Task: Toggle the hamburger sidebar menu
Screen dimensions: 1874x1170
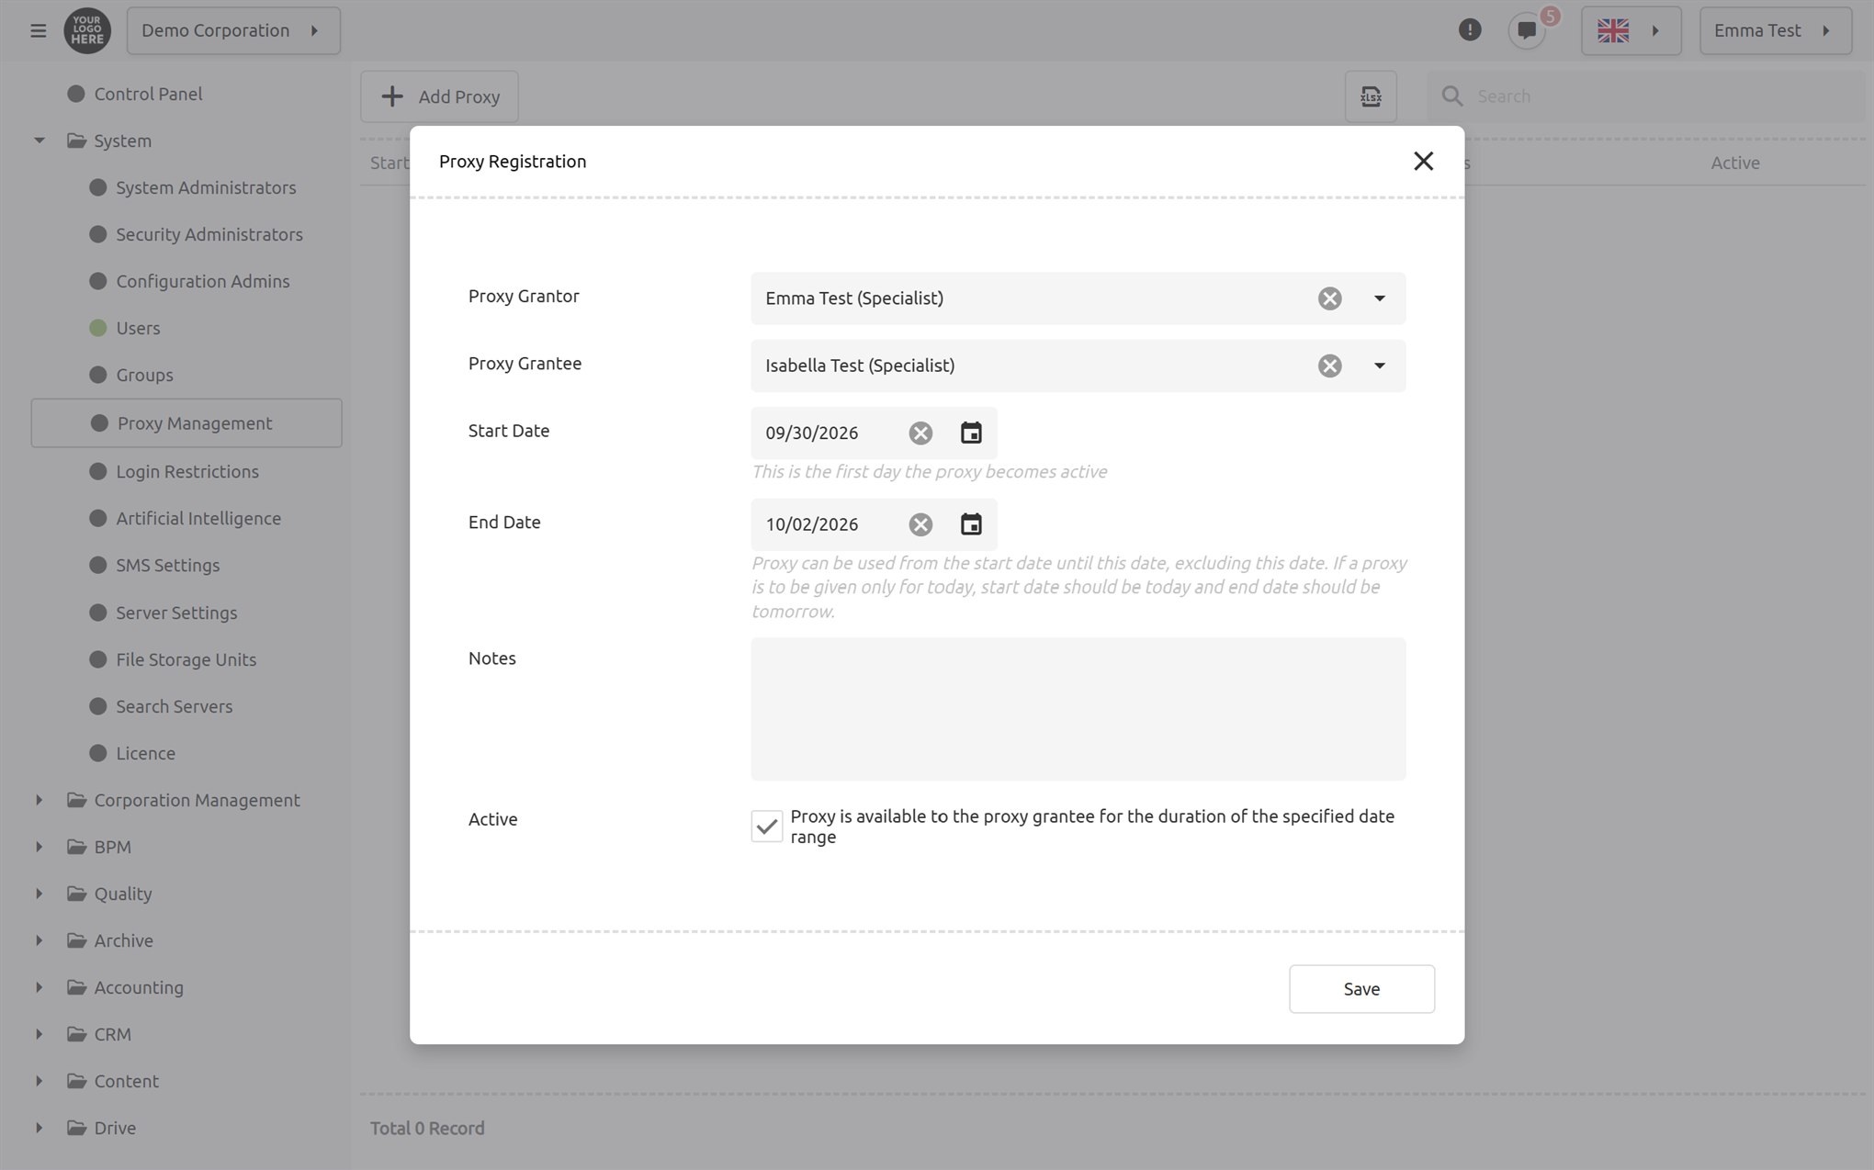Action: (x=38, y=30)
